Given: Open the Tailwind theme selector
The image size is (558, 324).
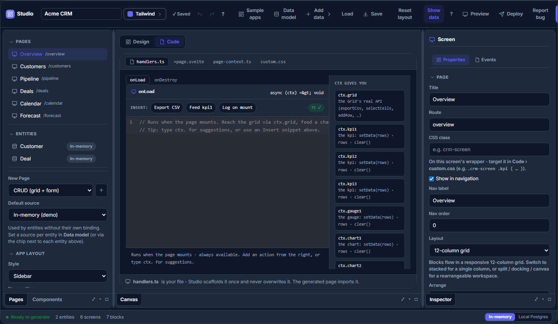Looking at the screenshot, I should pyautogui.click(x=145, y=14).
